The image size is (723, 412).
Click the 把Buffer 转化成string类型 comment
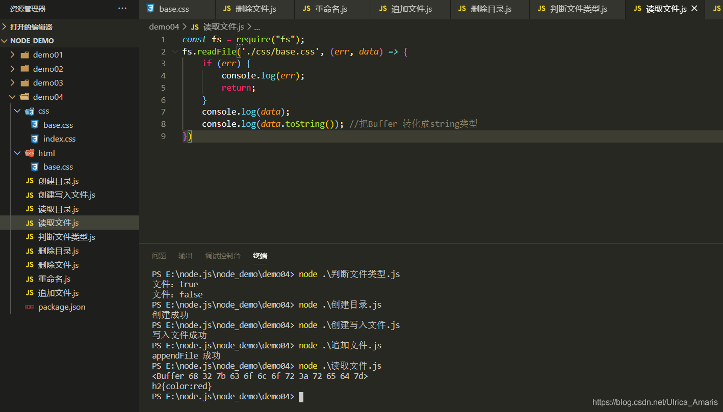(x=414, y=124)
